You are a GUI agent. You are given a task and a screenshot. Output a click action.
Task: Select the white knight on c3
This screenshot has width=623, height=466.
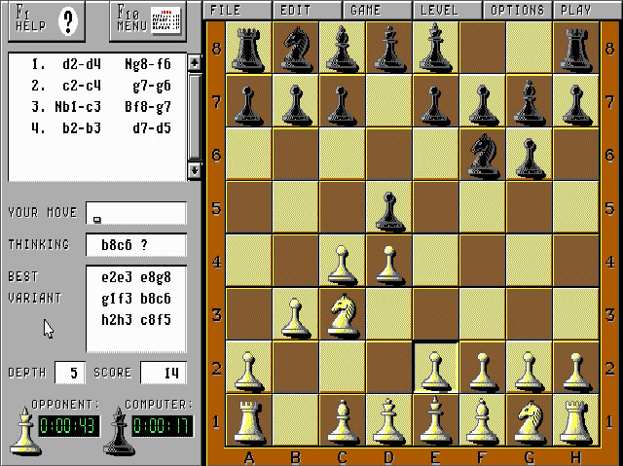pos(342,314)
